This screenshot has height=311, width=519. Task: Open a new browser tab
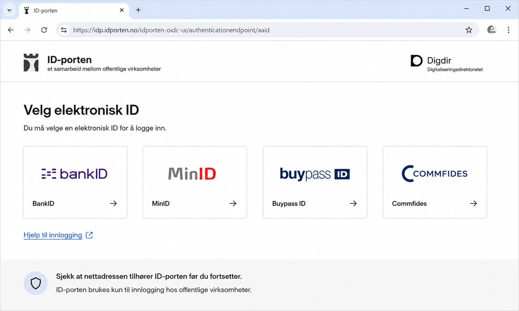(x=138, y=10)
